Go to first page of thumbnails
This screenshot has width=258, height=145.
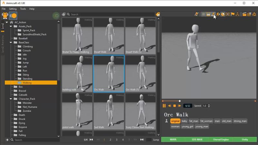[x=91, y=140]
